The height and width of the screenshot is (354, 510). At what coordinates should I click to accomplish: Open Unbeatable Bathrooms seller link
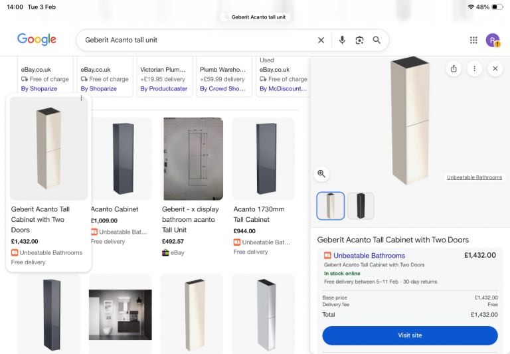coord(369,256)
